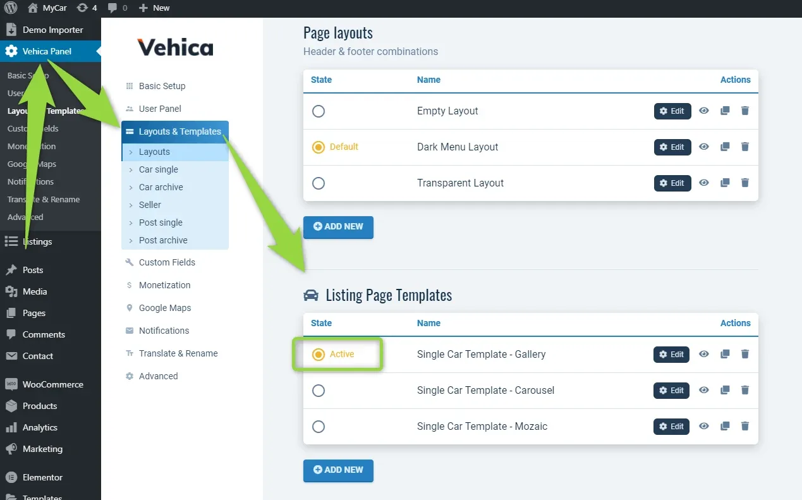Delete the Empty Layout
The width and height of the screenshot is (802, 500).
click(745, 111)
